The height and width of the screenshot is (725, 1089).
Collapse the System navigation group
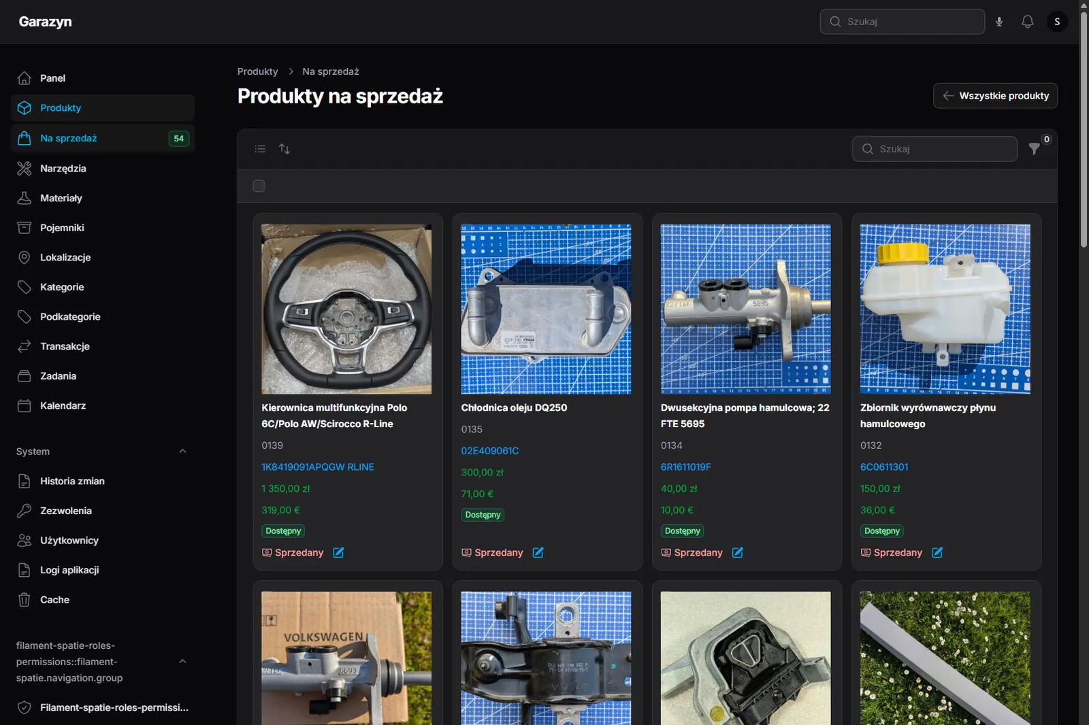pos(182,451)
